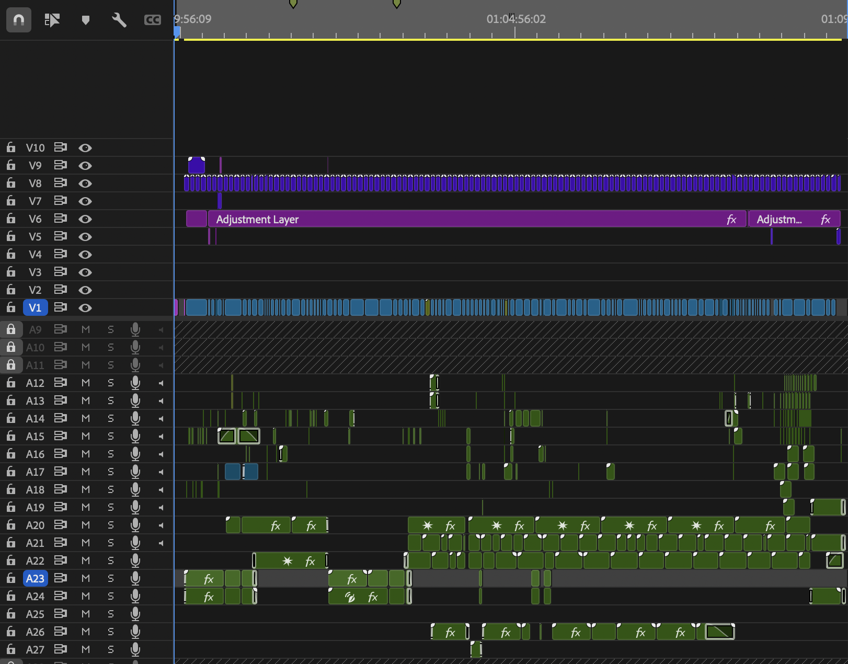Click the first green marker on ruler
The image size is (848, 664).
293,4
